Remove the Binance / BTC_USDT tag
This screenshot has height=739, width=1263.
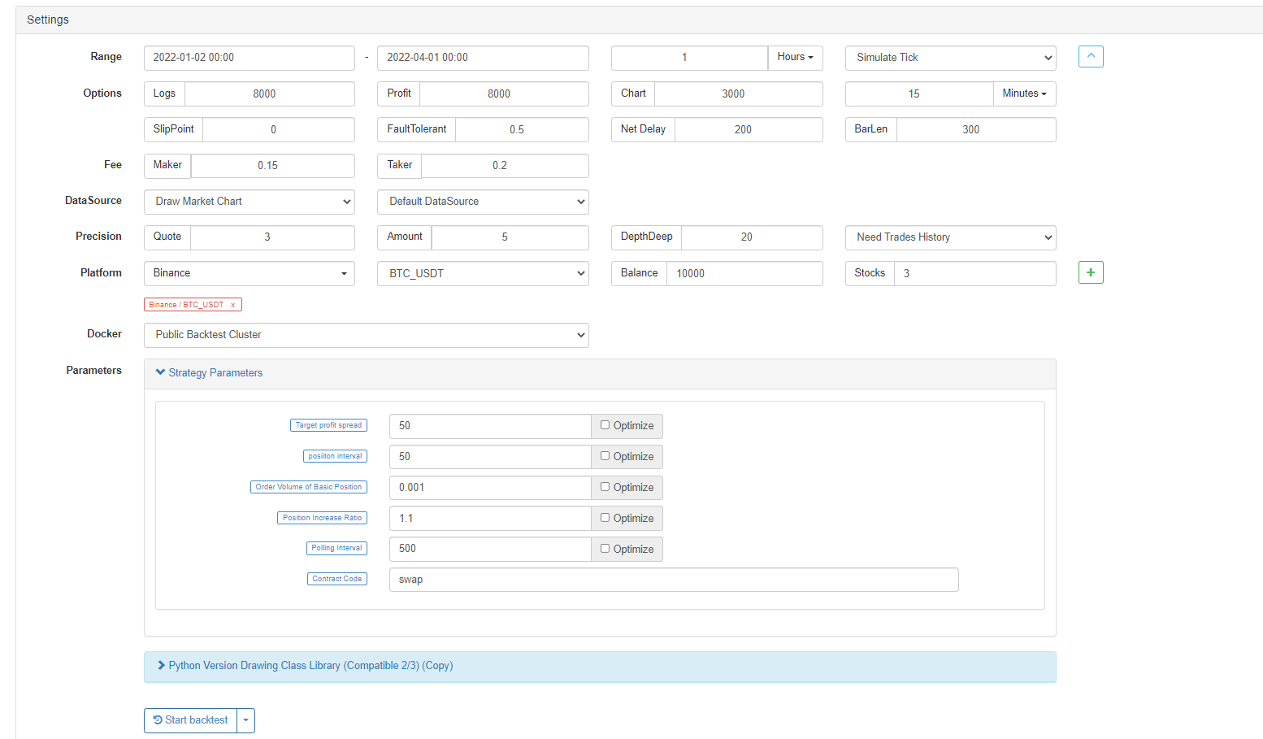(x=232, y=305)
